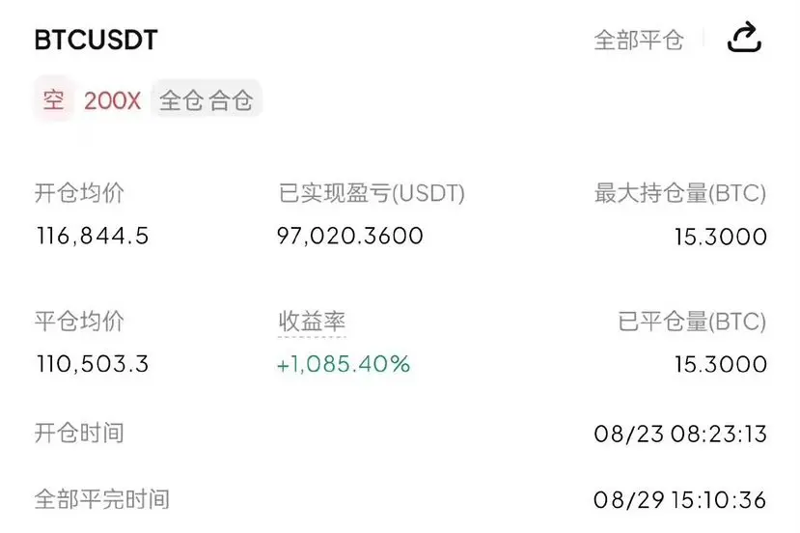Tap the 全部平仓 close-all button

pyautogui.click(x=638, y=40)
